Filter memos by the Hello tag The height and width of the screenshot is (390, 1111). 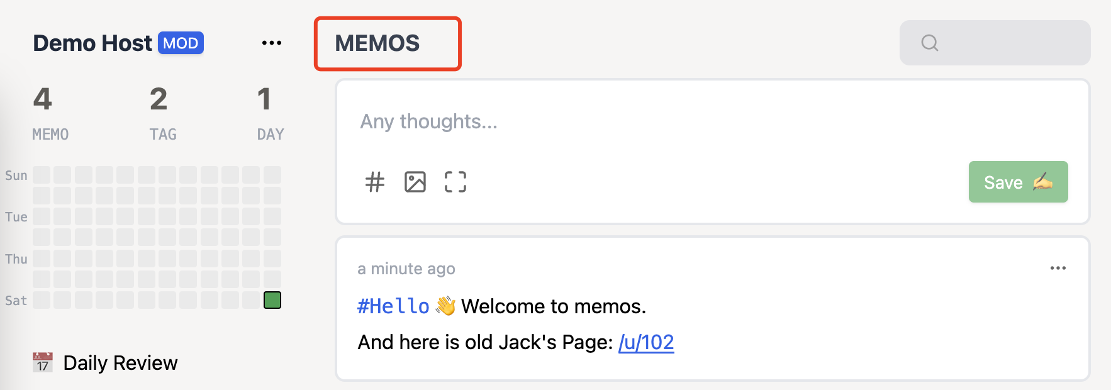coord(393,306)
